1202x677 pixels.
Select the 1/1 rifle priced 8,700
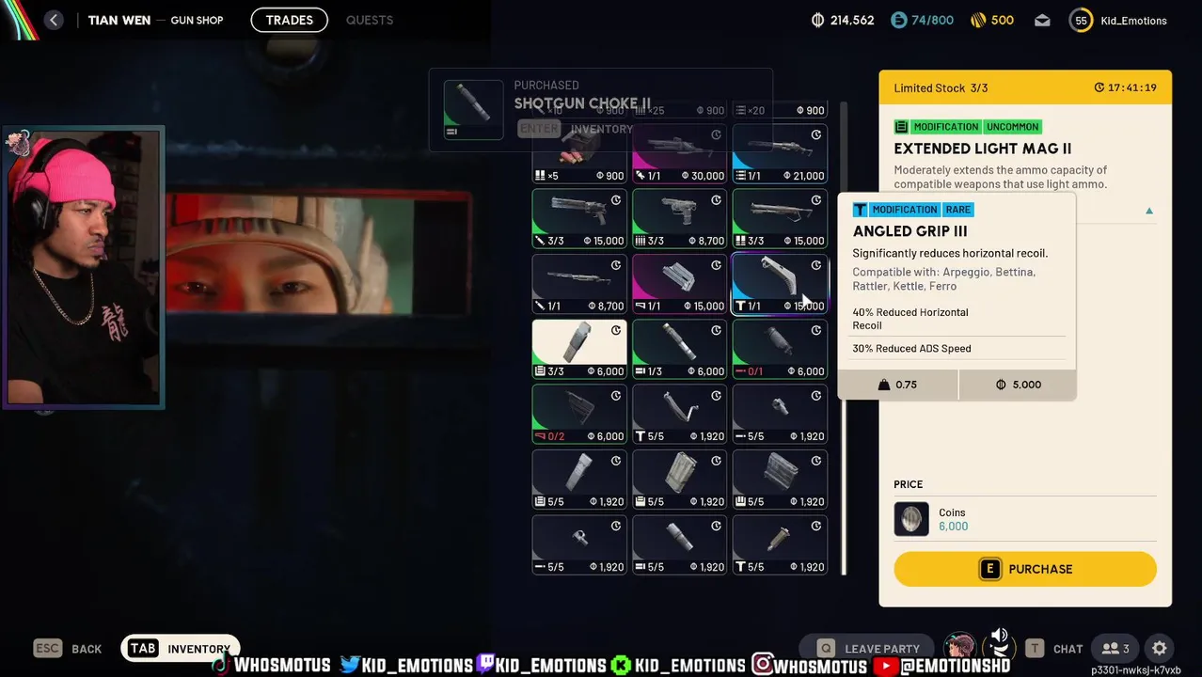point(579,284)
